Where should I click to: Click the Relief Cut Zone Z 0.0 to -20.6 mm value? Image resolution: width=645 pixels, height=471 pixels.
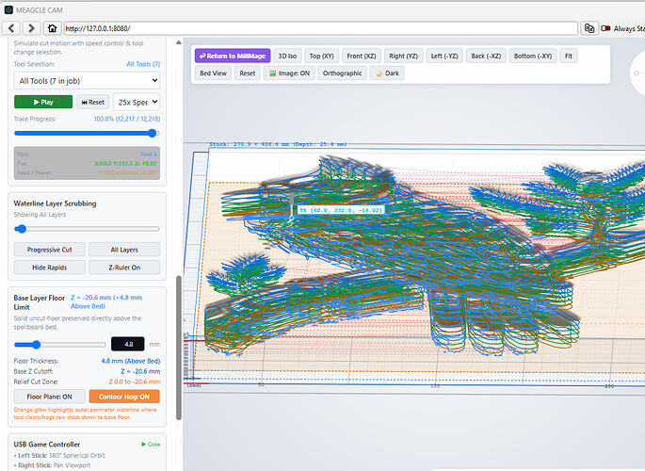[135, 382]
